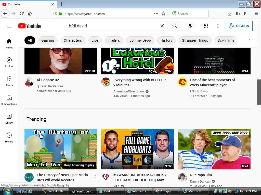
Task: Reload the page
Action: coord(22,13)
